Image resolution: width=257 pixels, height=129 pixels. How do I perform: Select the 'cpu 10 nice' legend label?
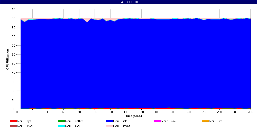[x=169, y=121]
